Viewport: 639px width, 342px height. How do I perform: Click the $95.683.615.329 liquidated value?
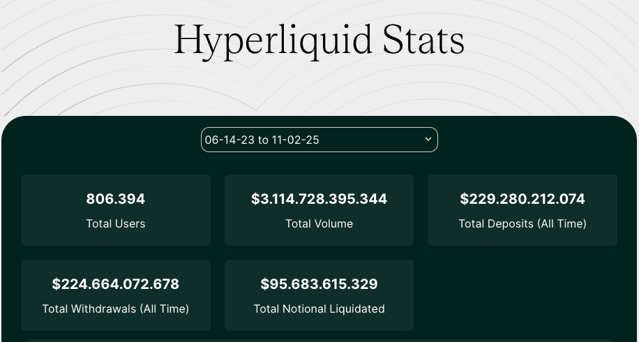tap(319, 284)
